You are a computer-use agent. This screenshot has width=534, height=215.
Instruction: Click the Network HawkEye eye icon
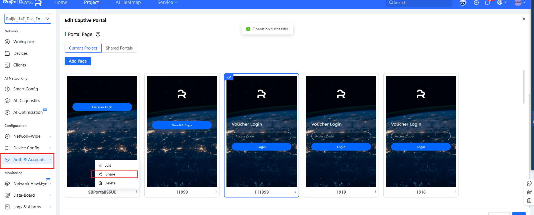(x=7, y=184)
